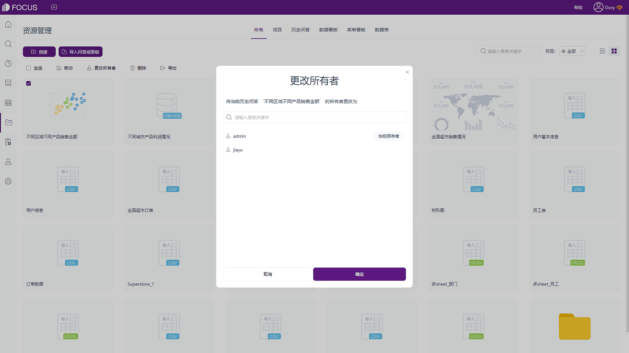Click the 导出 toolbar action
Viewport: 629px width, 353px height.
[x=168, y=68]
